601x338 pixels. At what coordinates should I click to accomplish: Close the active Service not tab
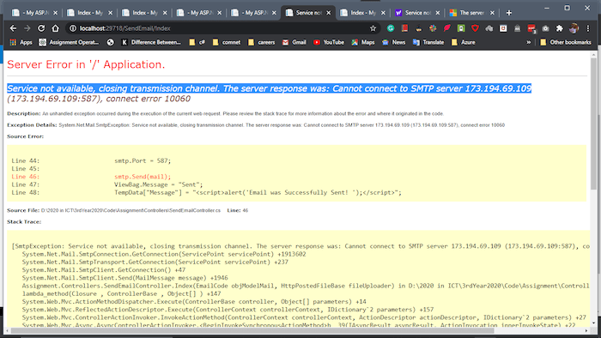[x=329, y=13]
